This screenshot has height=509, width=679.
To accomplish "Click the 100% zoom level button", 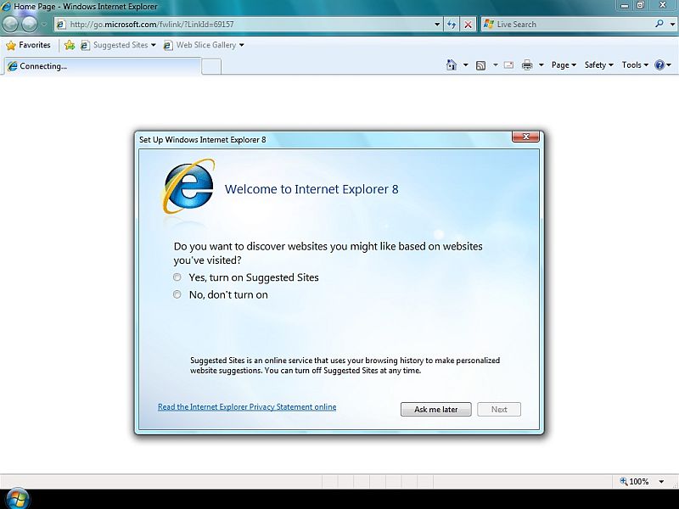I will pyautogui.click(x=635, y=481).
